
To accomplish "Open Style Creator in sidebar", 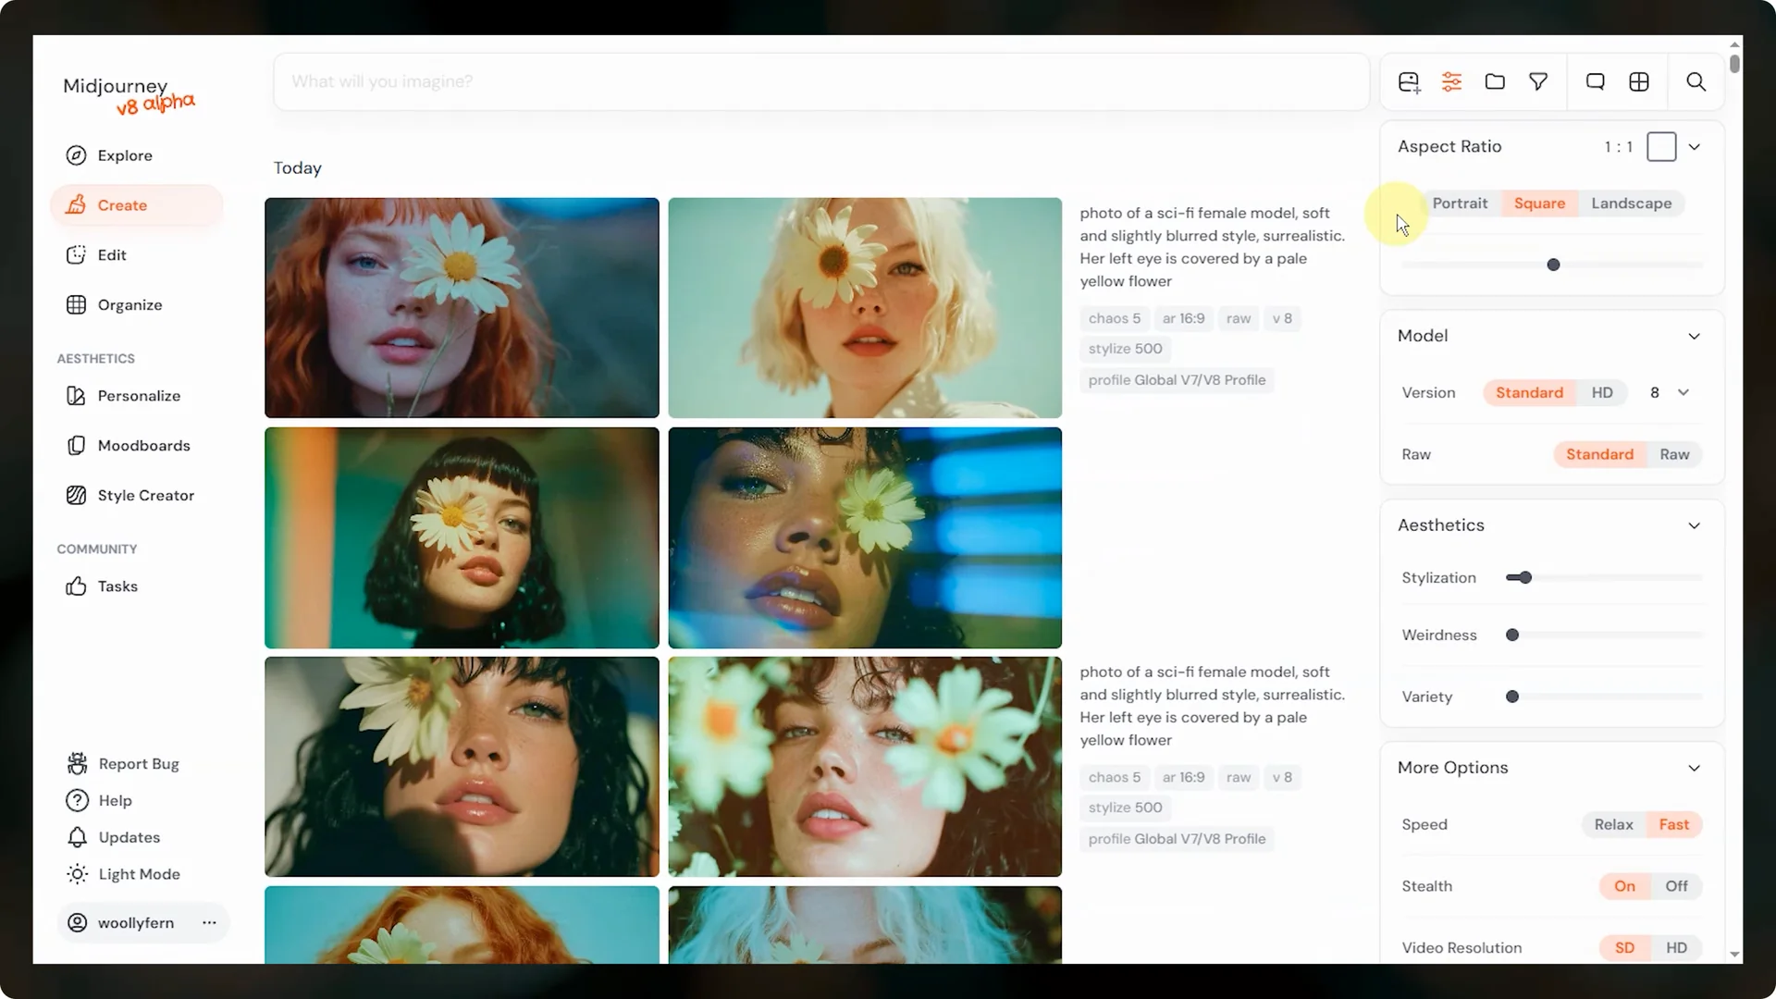I will pos(145,496).
